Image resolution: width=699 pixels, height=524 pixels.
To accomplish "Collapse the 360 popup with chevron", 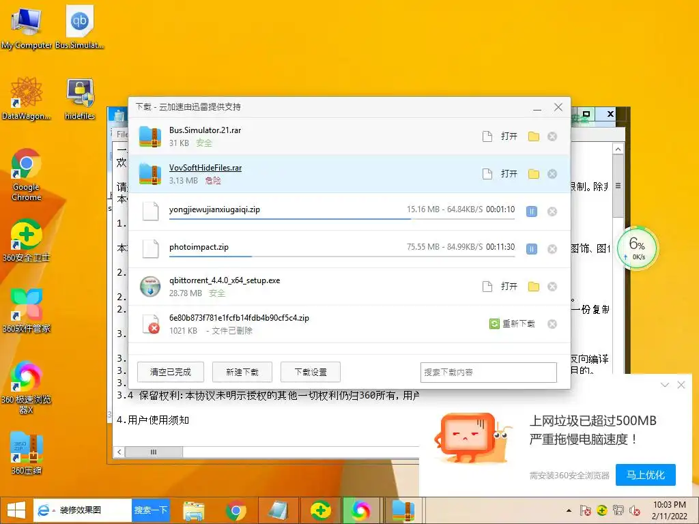I will (665, 385).
